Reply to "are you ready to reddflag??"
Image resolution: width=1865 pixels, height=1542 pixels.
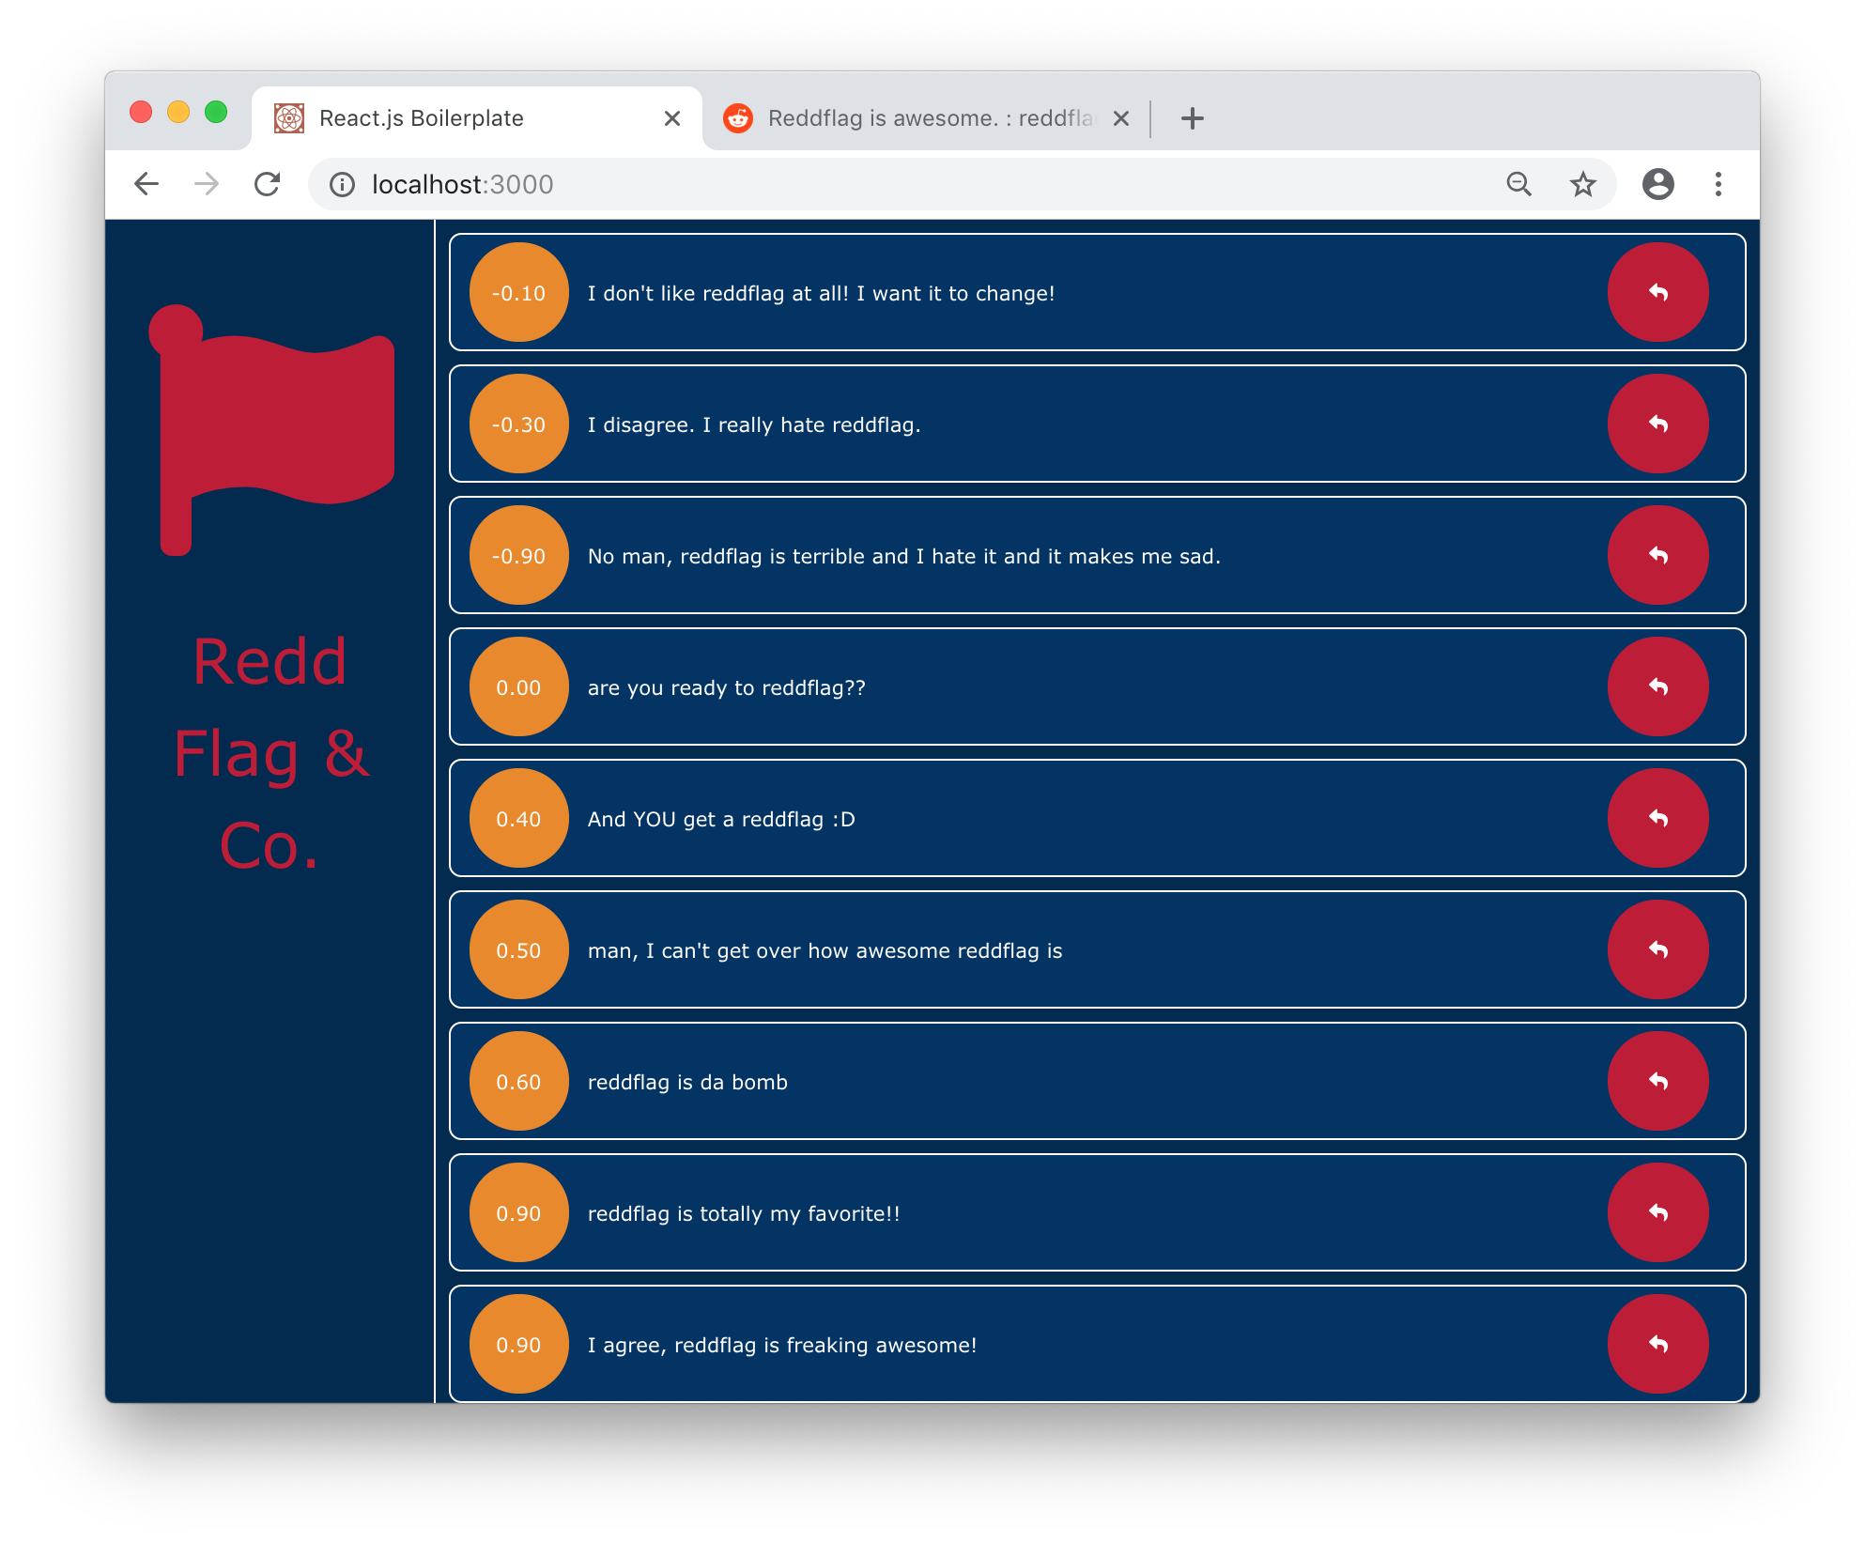(1657, 686)
